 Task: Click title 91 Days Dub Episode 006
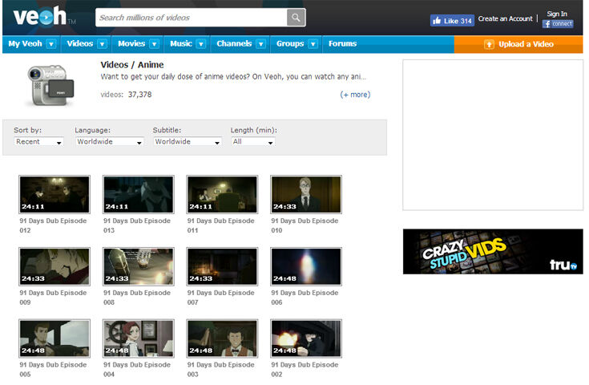pos(305,298)
